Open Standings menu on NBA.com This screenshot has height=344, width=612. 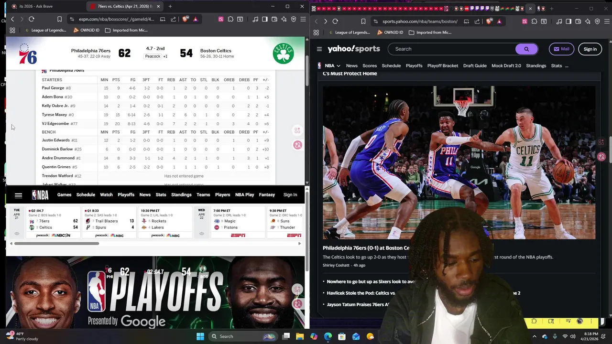point(181,195)
